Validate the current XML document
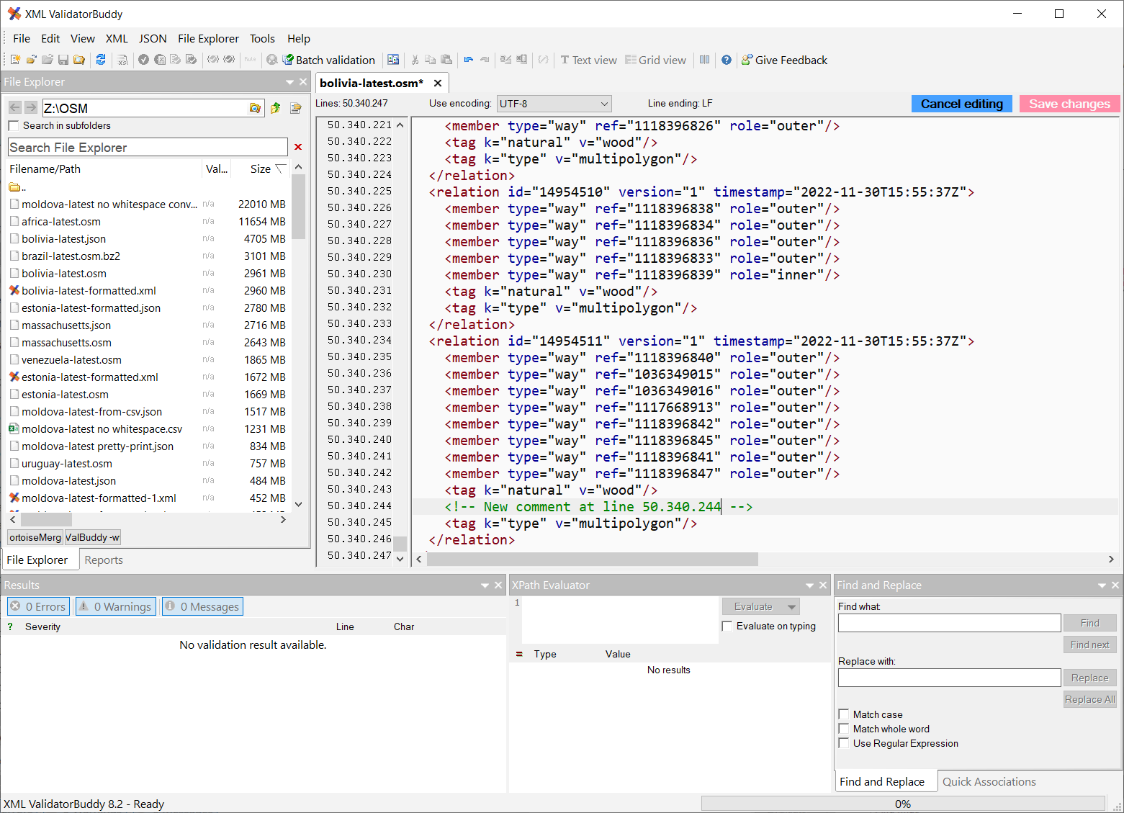The width and height of the screenshot is (1124, 813). [143, 60]
